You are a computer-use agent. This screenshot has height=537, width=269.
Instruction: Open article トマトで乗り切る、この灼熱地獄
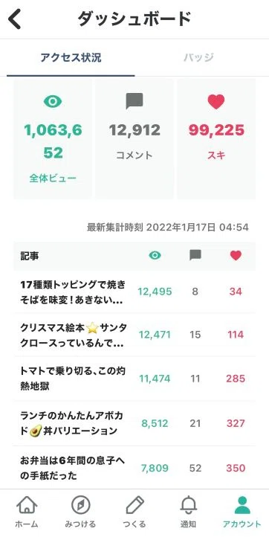click(134, 379)
